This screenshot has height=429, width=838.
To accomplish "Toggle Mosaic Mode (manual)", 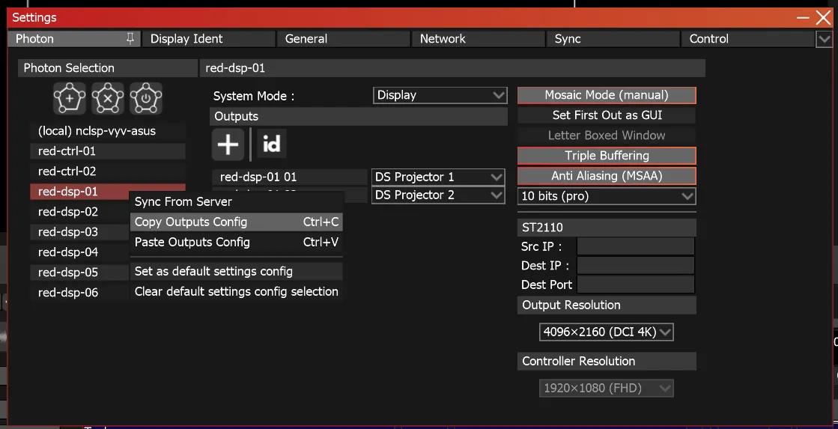I will click(607, 95).
